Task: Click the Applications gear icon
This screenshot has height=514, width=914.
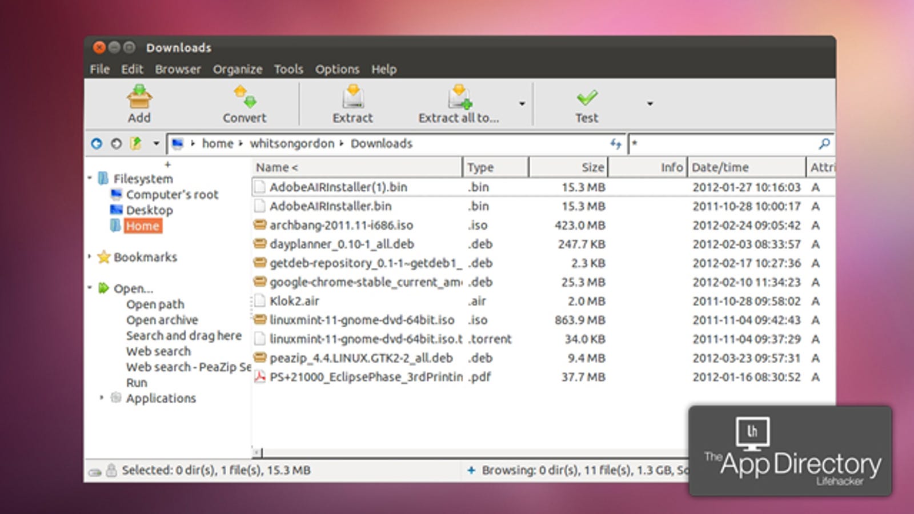Action: 116,397
